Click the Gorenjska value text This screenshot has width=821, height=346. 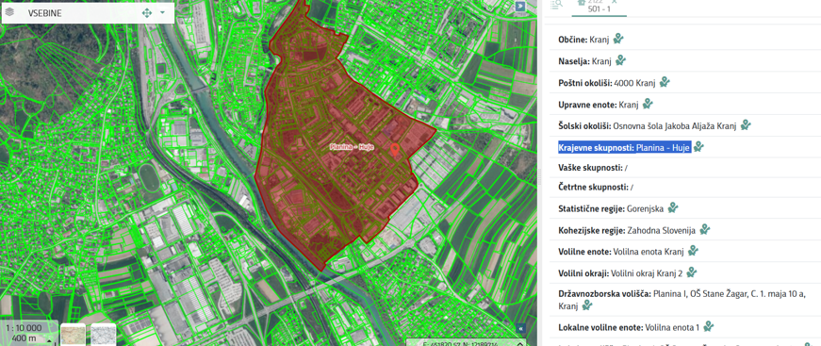645,208
